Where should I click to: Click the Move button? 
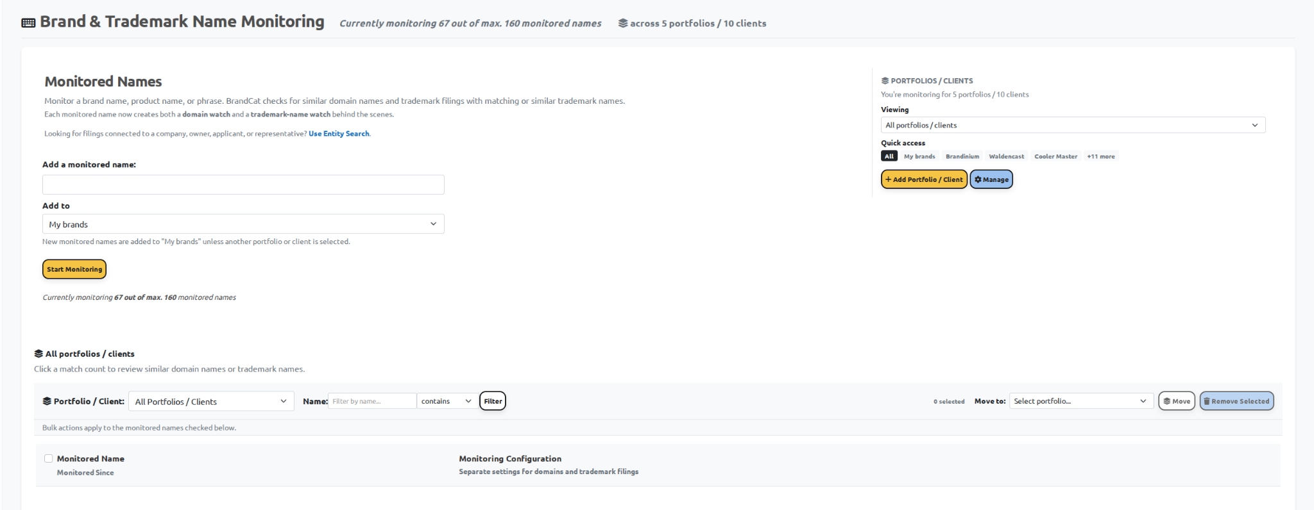point(1177,401)
